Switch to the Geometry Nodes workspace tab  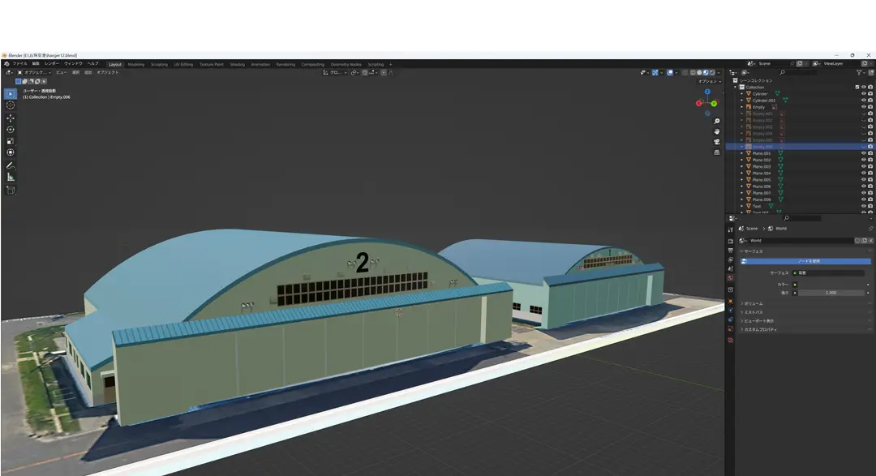point(346,64)
